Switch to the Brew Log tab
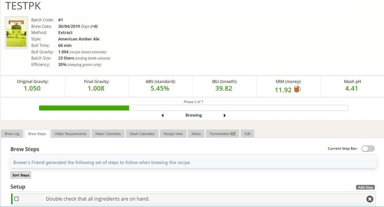Screen dimensions: 384x207 click(x=12, y=133)
